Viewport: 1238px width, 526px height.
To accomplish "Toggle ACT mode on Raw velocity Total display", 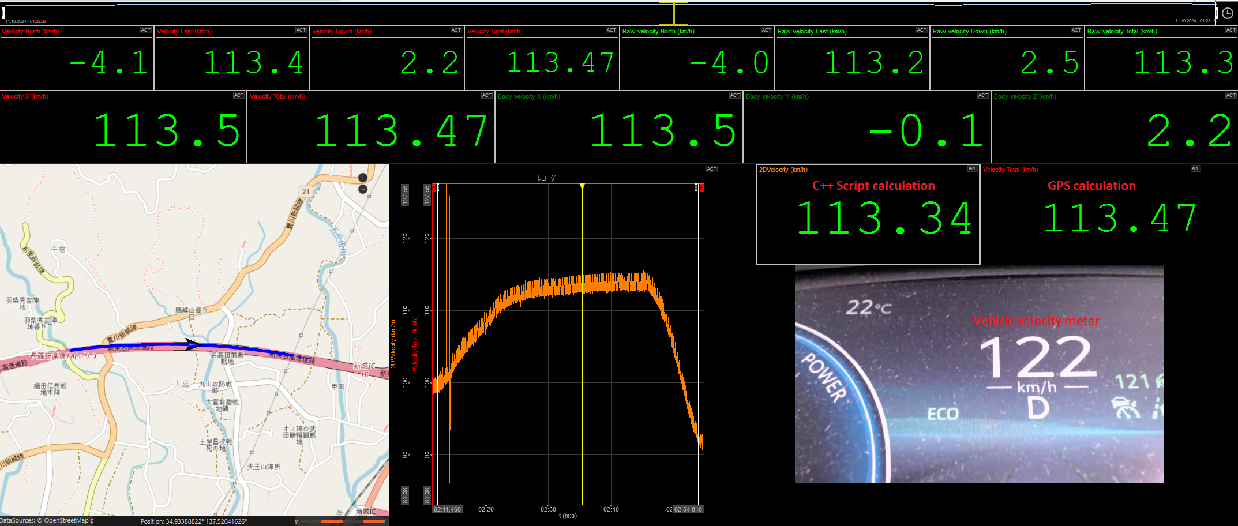I will [1231, 31].
